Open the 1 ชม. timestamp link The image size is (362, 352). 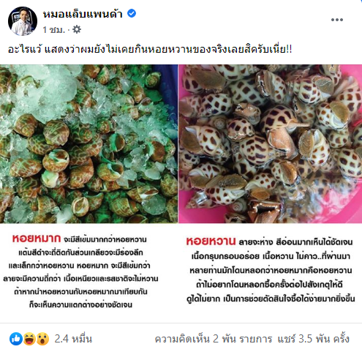point(53,30)
